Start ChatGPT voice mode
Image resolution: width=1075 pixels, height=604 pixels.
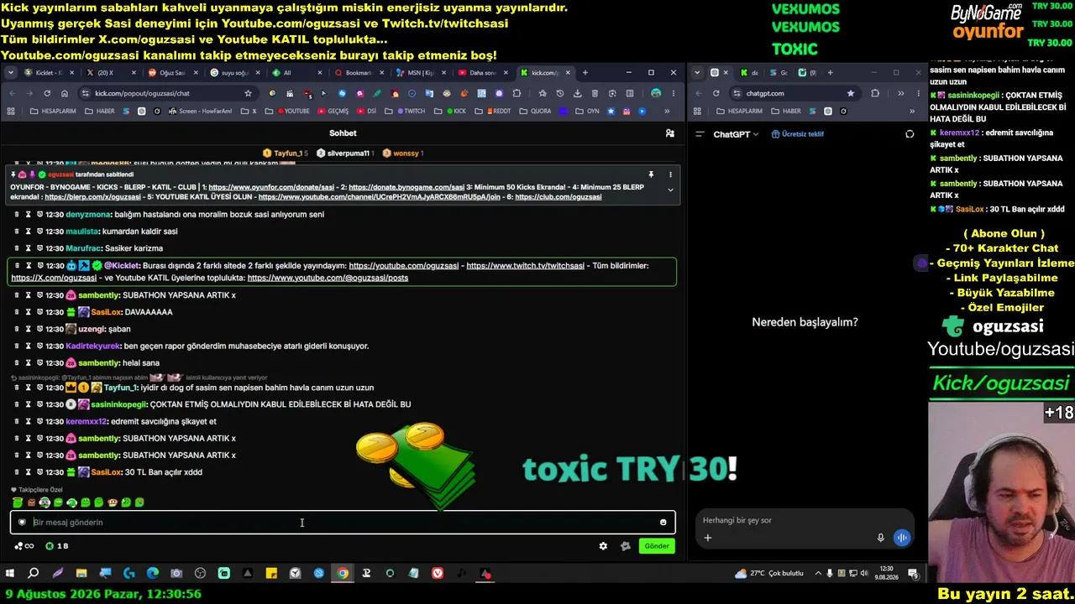point(902,538)
